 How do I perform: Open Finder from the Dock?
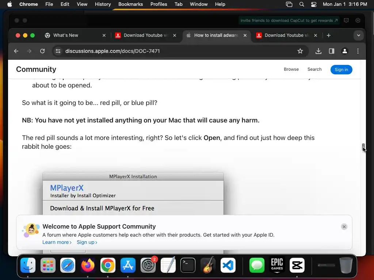pos(28,265)
